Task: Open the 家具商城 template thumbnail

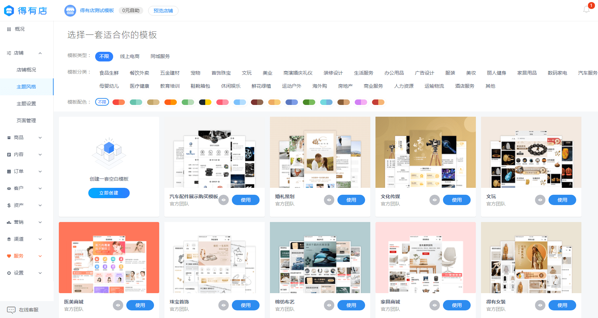Action: 426,258
